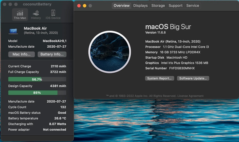Click the (Retina, 13-inch, 2020) subtitle in coconutBattery

tap(41, 33)
